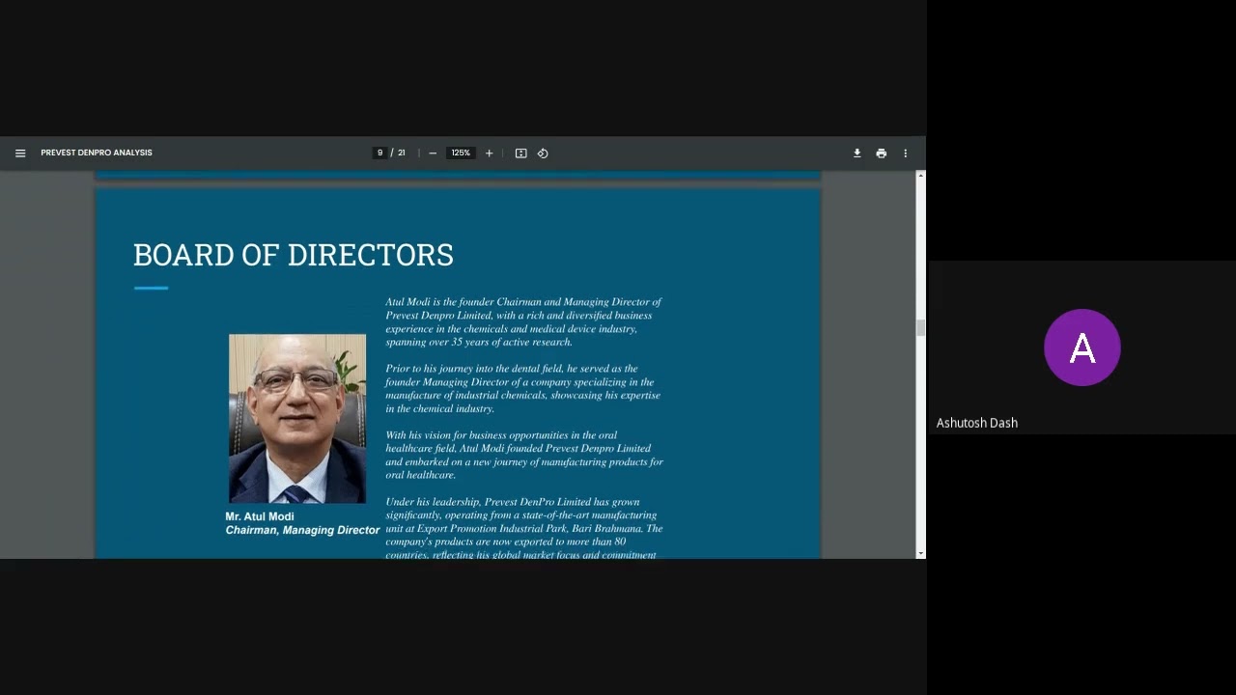
Task: Click paragraph starting 'Prior to his journey'
Action: [x=523, y=388]
